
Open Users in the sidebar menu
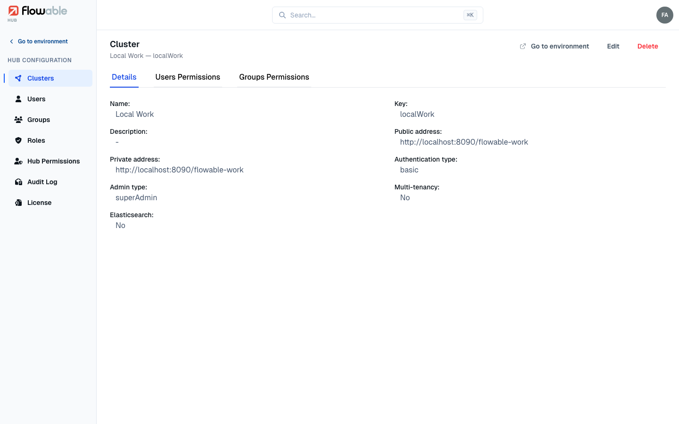tap(50, 99)
